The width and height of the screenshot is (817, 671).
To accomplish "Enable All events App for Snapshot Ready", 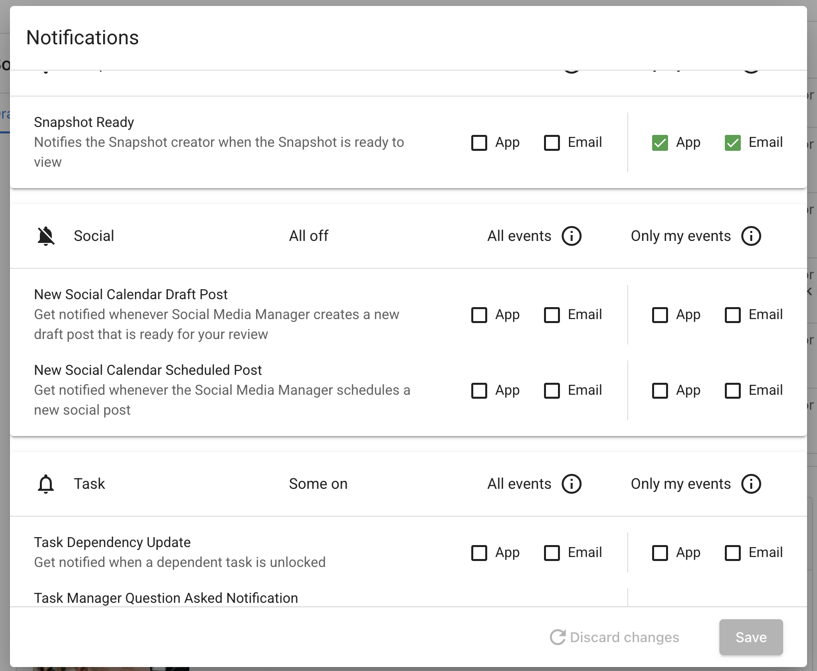I will tap(479, 143).
